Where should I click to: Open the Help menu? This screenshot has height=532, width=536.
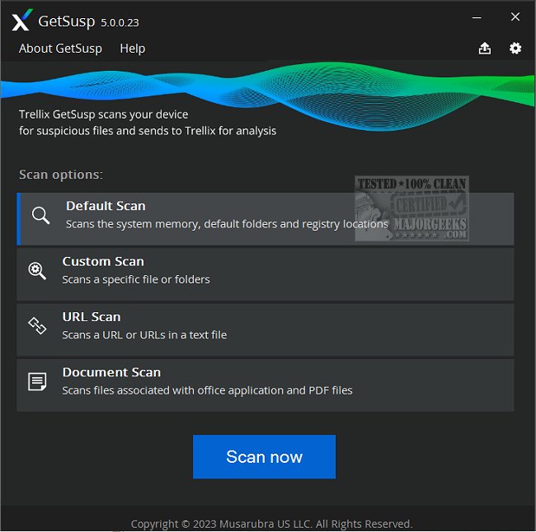pyautogui.click(x=132, y=49)
